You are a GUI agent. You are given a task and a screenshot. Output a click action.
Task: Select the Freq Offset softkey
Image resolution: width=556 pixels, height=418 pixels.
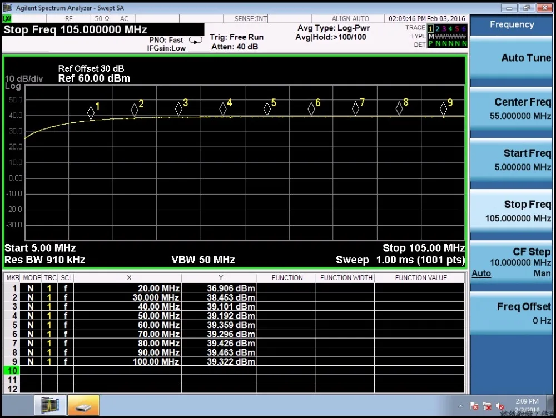[x=511, y=313]
